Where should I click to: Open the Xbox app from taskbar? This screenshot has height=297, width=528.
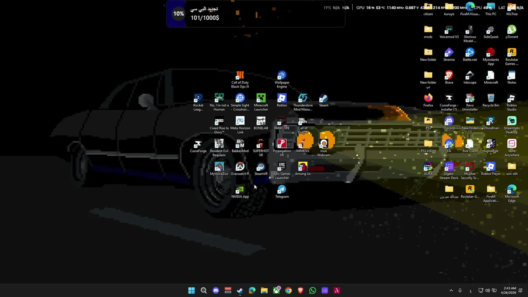click(x=276, y=290)
